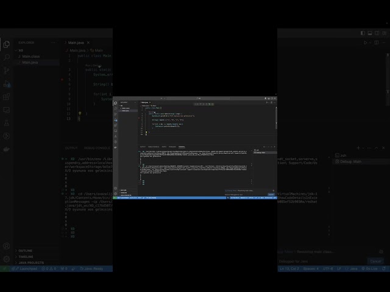Open Search icon in small center window
390x292 pixels.
point(115,108)
